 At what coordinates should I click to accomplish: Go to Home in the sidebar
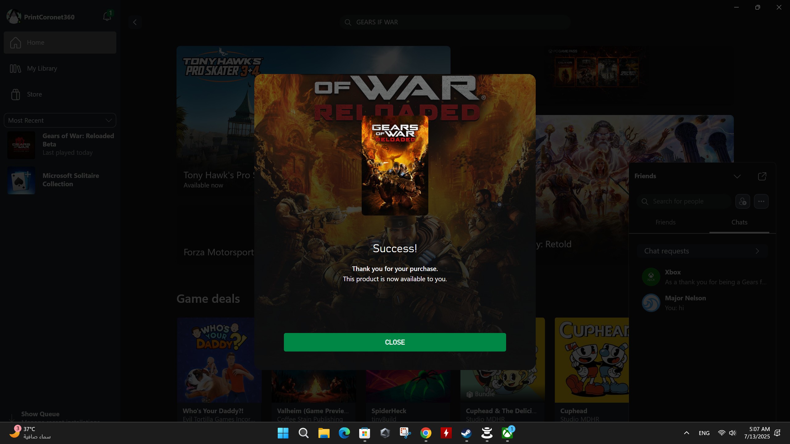pos(60,43)
